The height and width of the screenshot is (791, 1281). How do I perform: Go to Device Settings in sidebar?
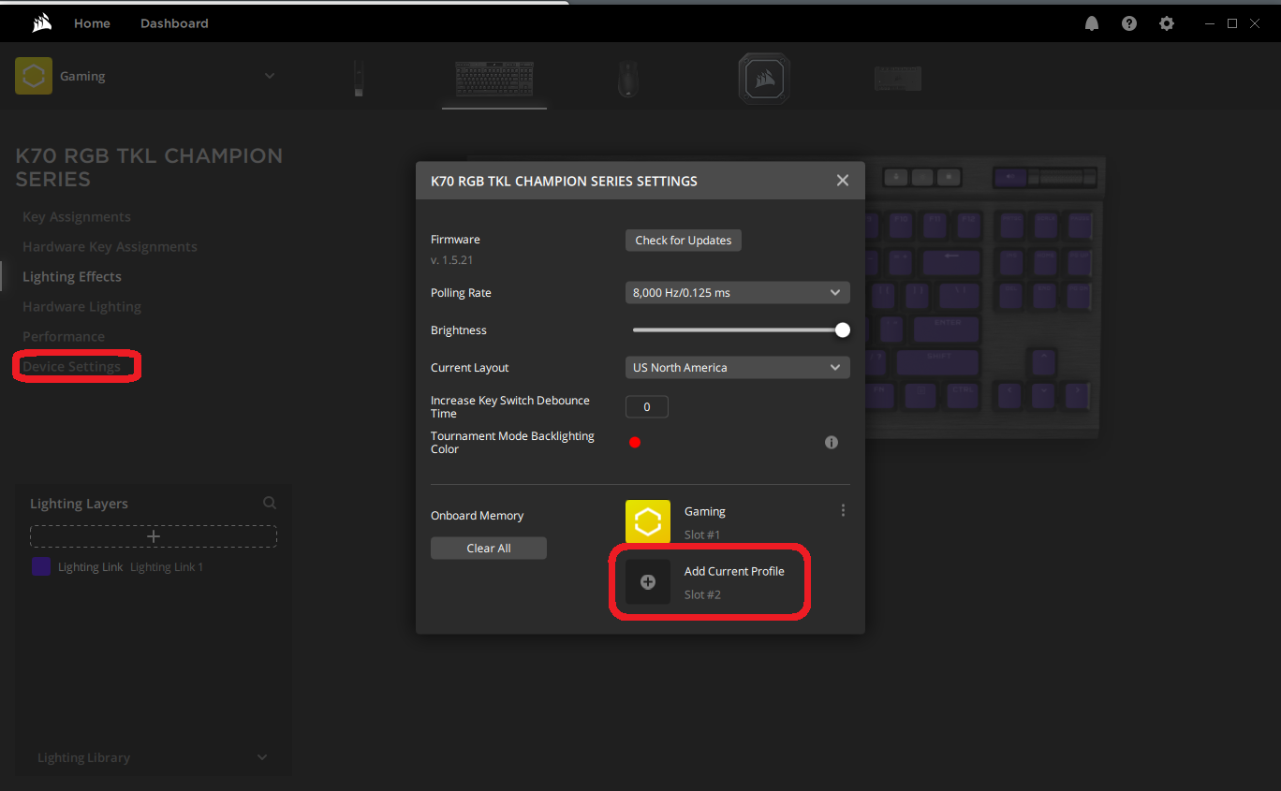coord(72,366)
